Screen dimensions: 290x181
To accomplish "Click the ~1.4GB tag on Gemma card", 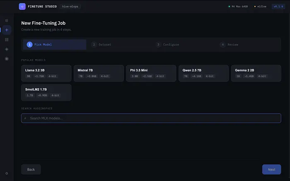I will [249, 76].
